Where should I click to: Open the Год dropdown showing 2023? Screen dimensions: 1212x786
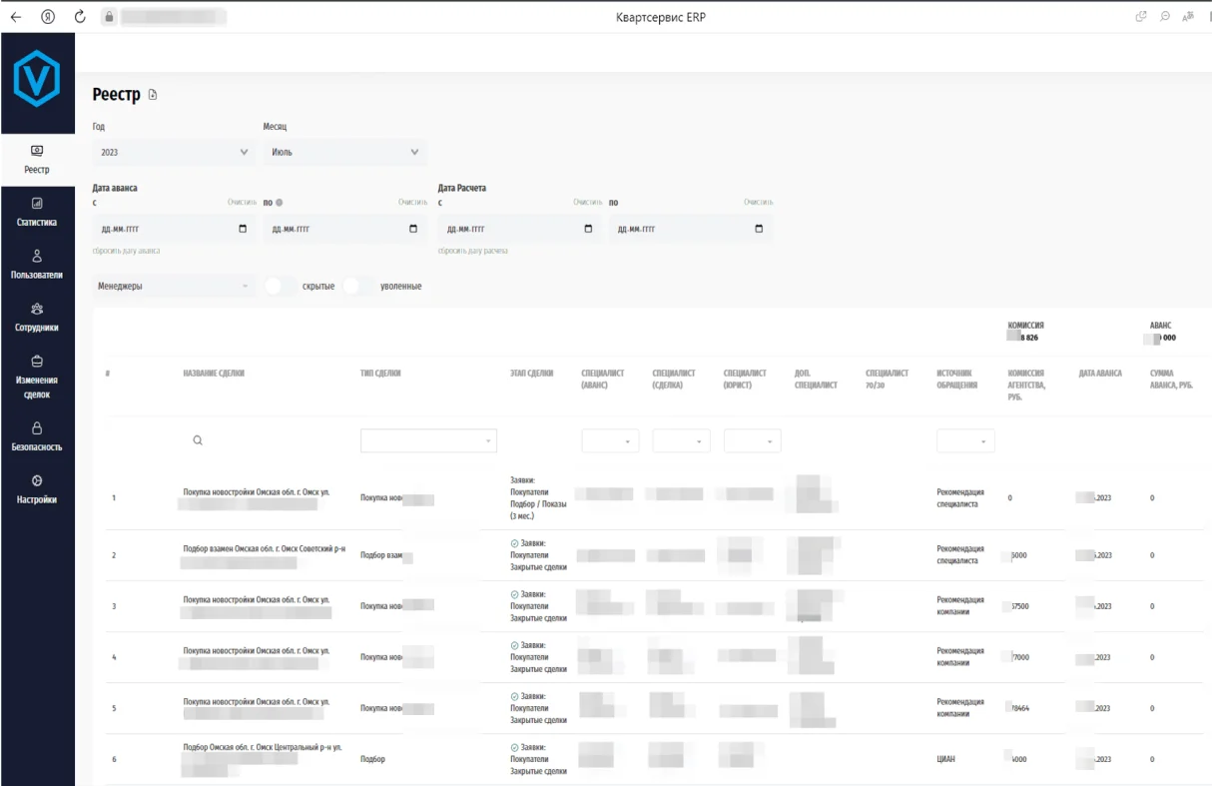coord(173,152)
